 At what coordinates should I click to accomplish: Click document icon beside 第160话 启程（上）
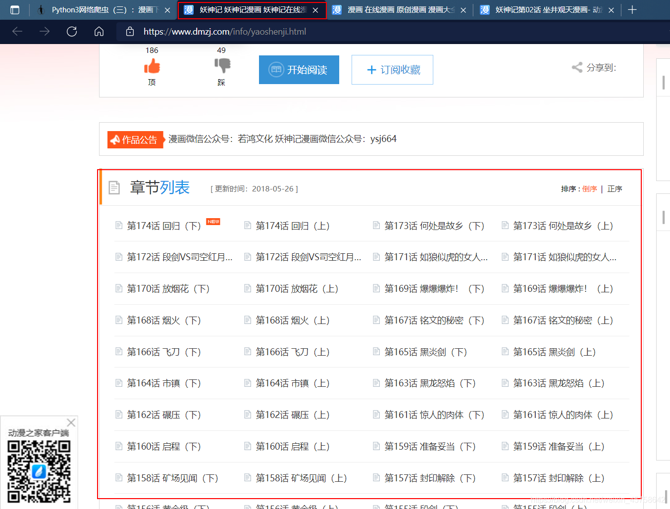click(x=248, y=446)
